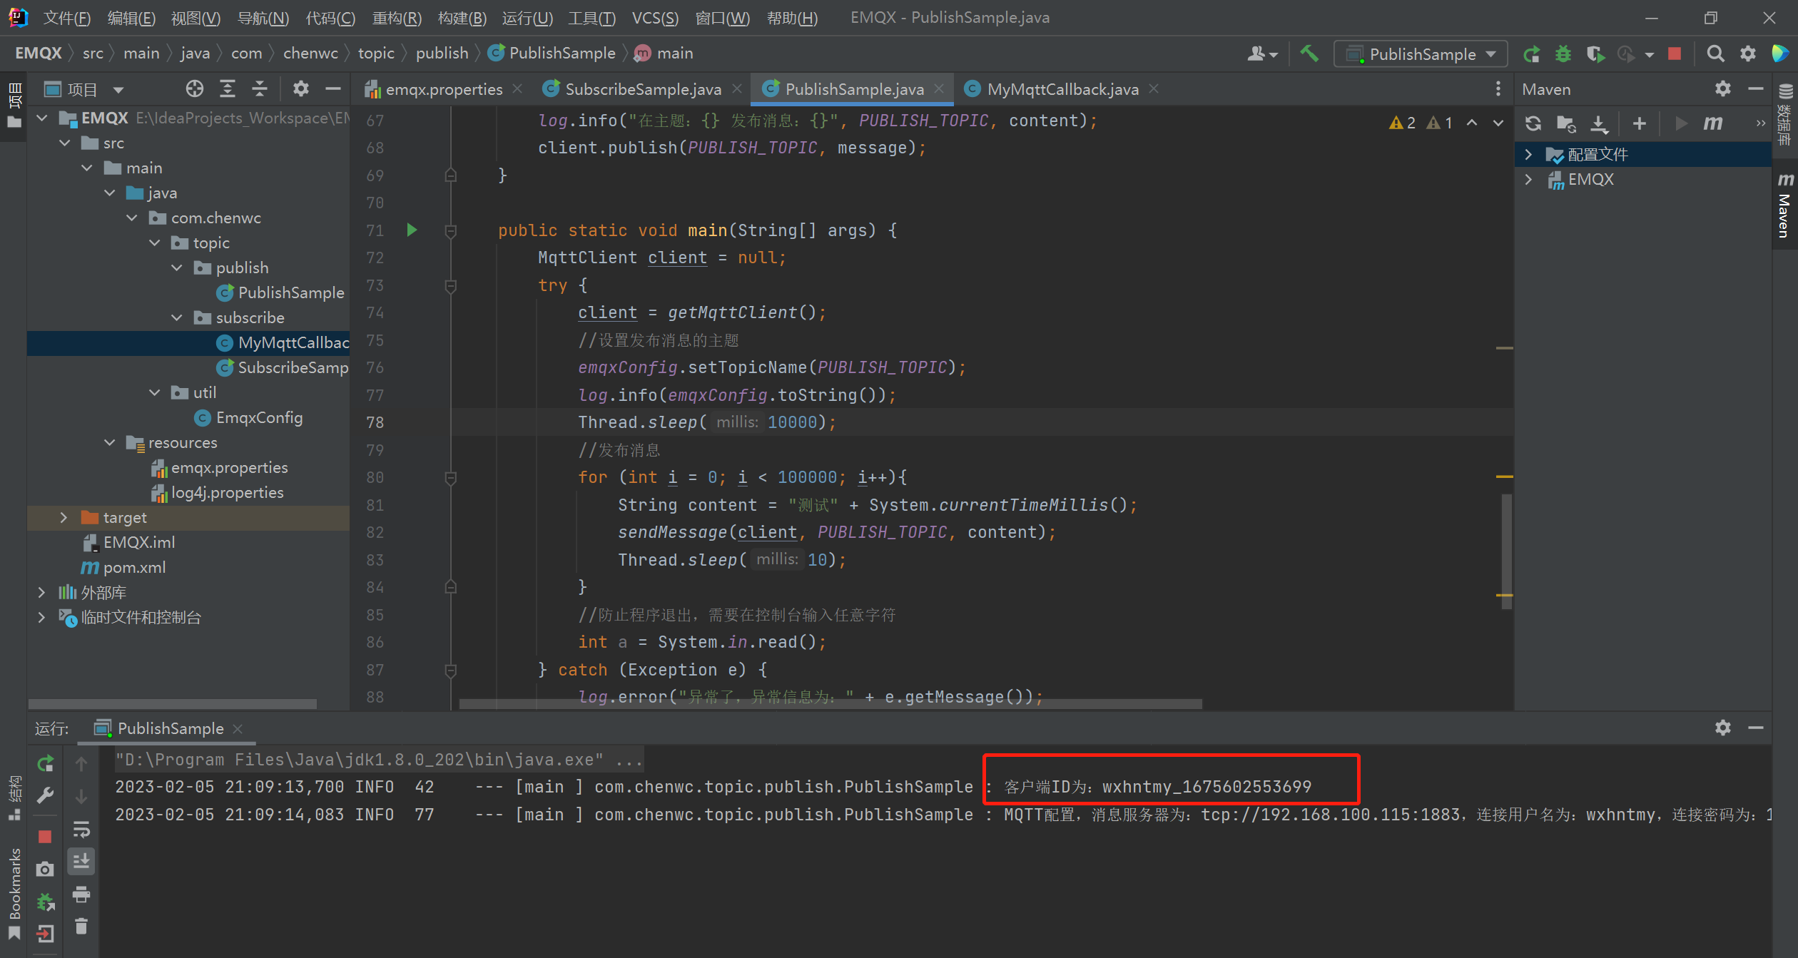
Task: Add a Maven project with plus icon
Action: click(x=1640, y=123)
